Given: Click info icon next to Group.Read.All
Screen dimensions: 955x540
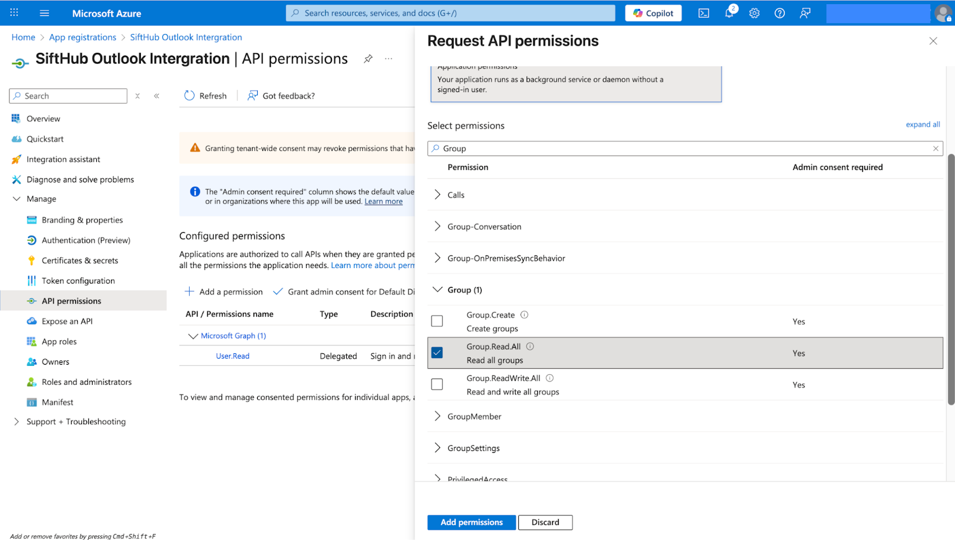Looking at the screenshot, I should pyautogui.click(x=530, y=346).
